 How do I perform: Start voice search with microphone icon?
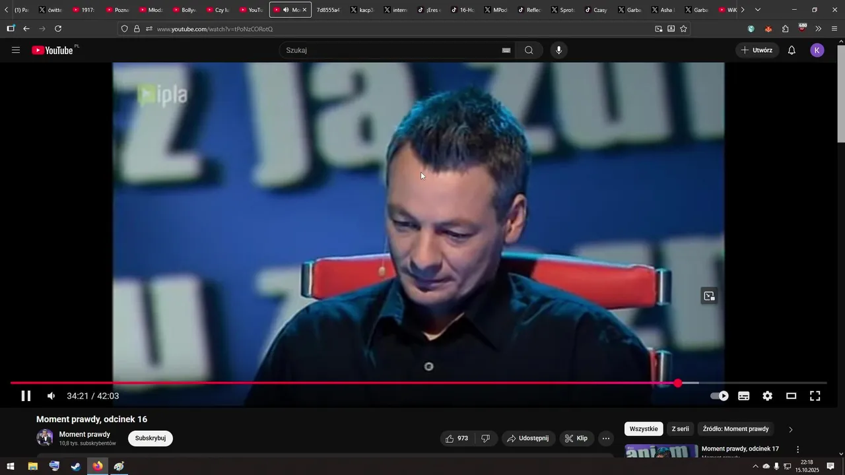pos(559,50)
